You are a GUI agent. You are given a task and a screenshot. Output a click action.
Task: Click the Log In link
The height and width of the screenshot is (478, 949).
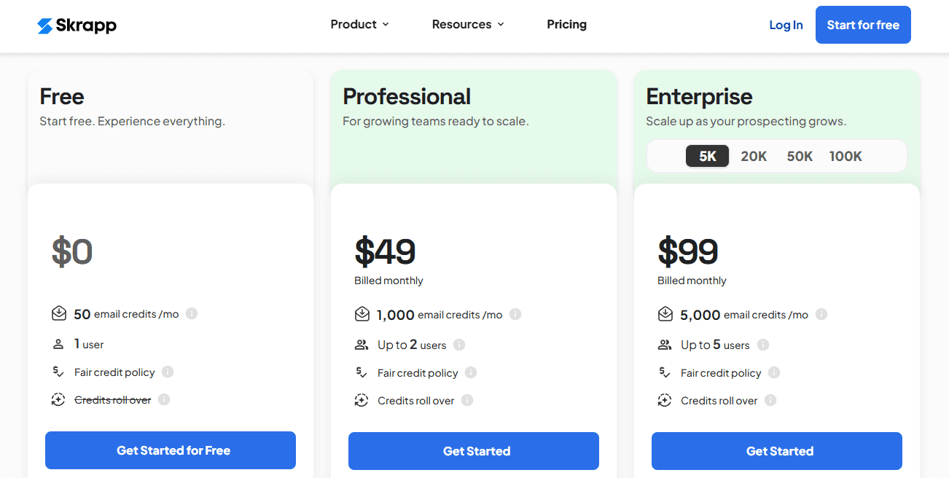coord(786,25)
